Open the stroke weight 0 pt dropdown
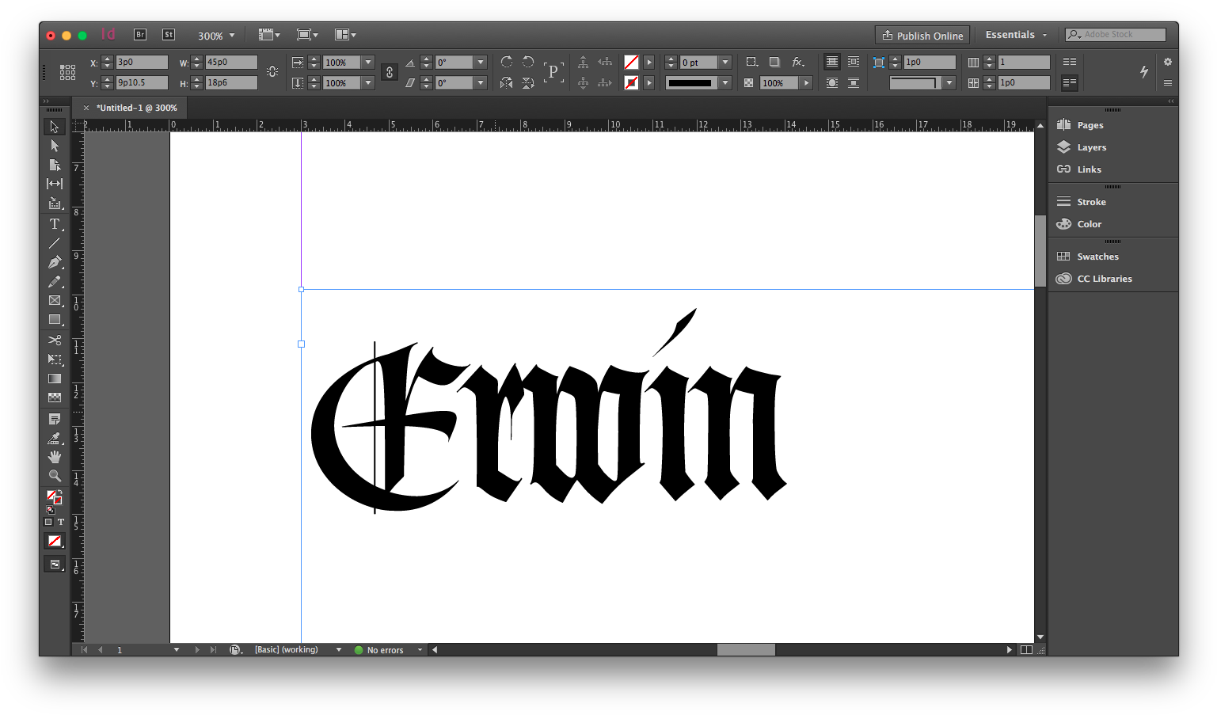1217x715 pixels. 724,62
